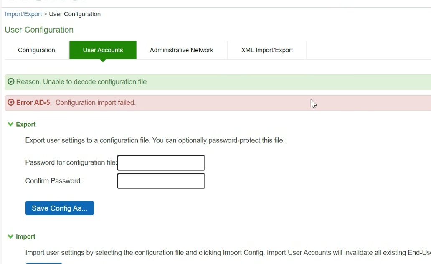Click the red X icon beside Error AD-5

[11, 103]
